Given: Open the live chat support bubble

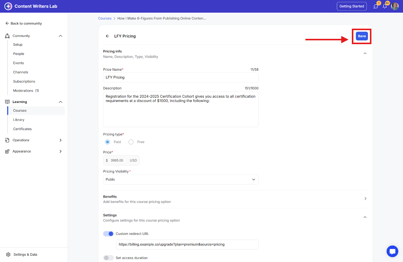Looking at the screenshot, I should [392, 251].
